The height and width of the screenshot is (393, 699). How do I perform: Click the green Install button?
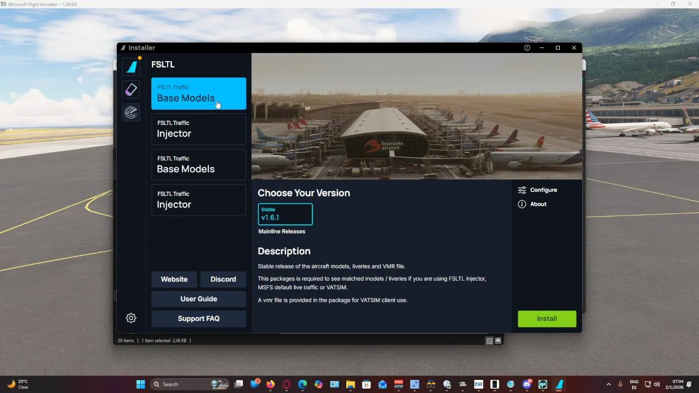coord(547,319)
